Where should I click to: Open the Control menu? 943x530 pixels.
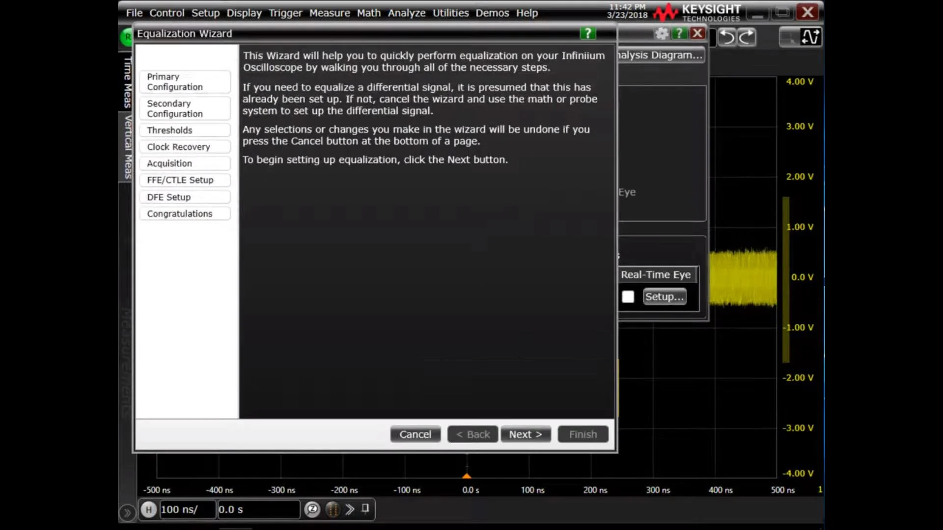[167, 13]
